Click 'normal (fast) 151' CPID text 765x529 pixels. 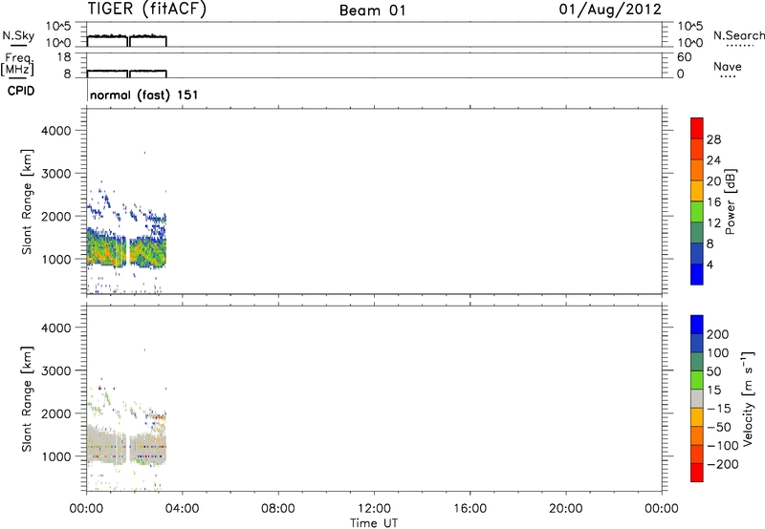[144, 95]
